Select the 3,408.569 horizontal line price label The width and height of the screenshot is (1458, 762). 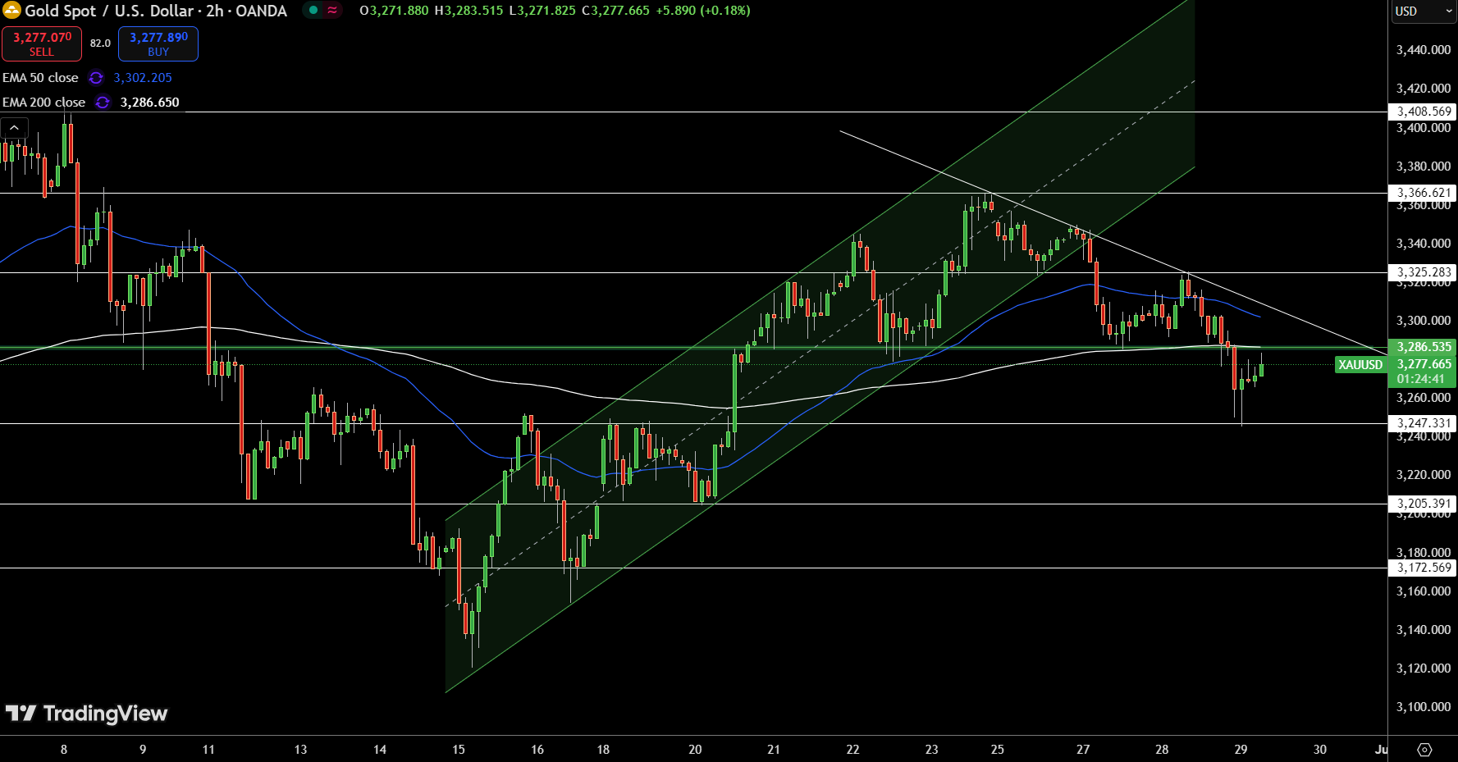(1424, 112)
